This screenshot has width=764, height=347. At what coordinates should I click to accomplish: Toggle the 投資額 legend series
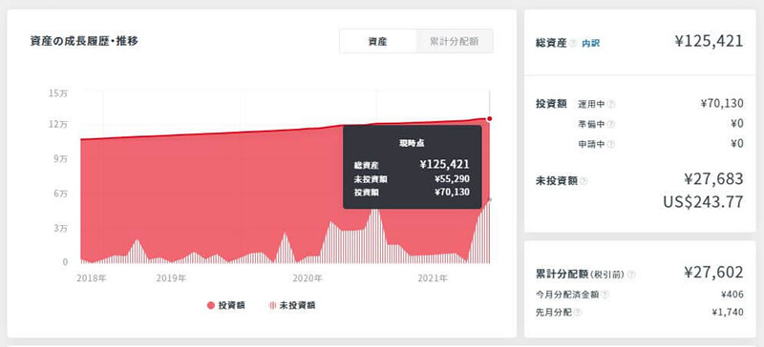(225, 306)
